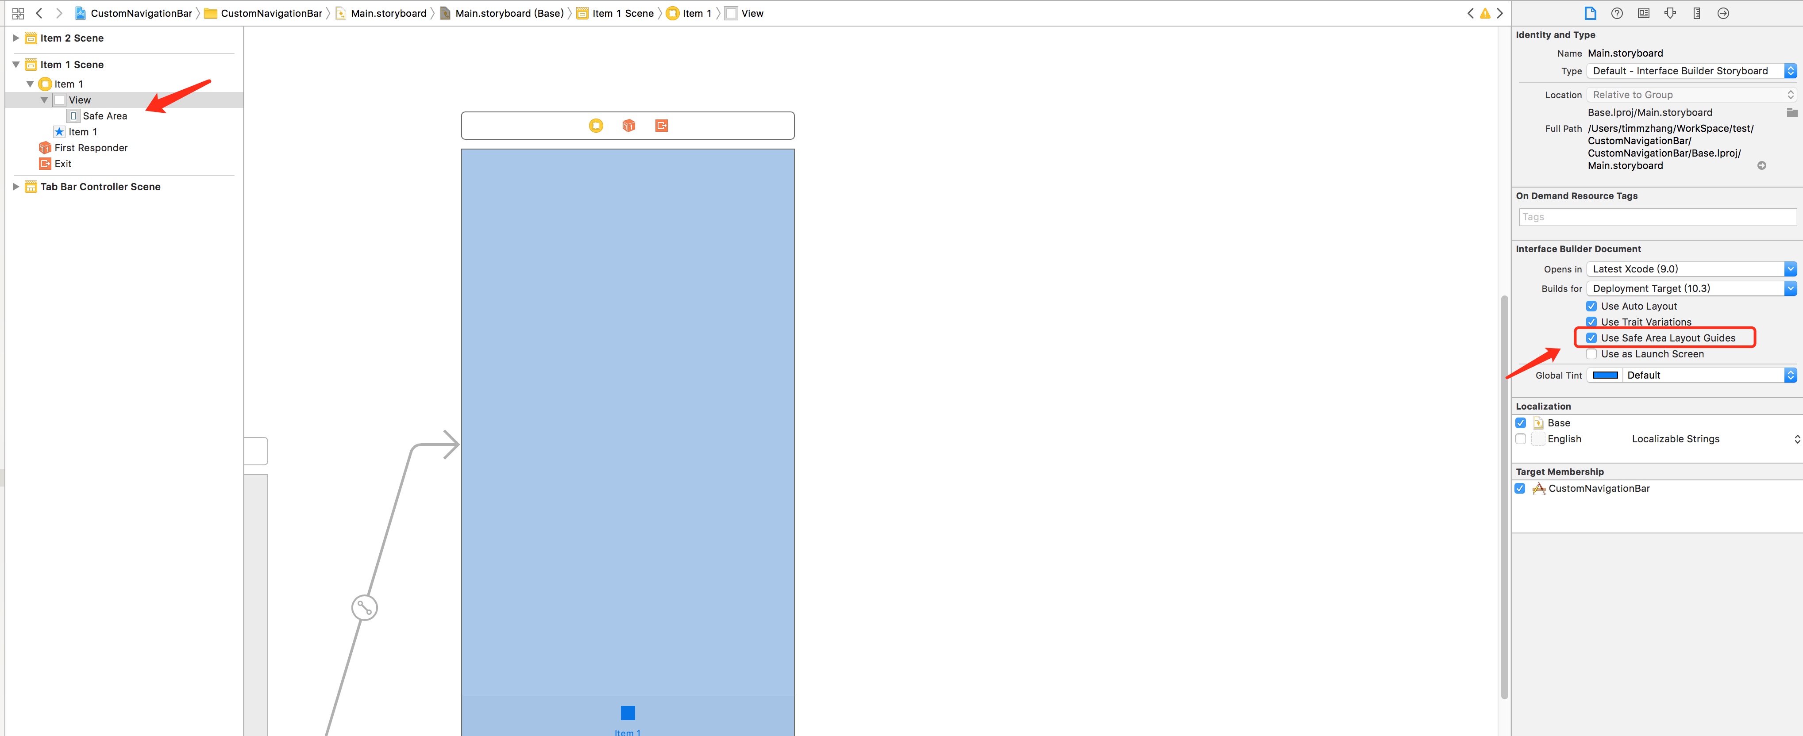1803x736 pixels.
Task: Open the Opens in Xcode version dropdown
Action: tap(1691, 269)
